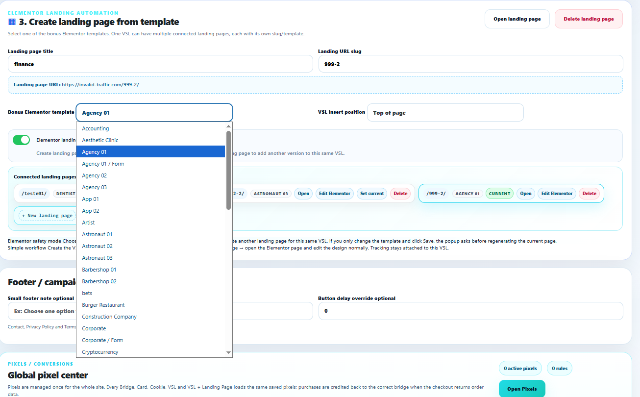Focus the Landing page title field
This screenshot has height=397, width=640.
pyautogui.click(x=160, y=64)
